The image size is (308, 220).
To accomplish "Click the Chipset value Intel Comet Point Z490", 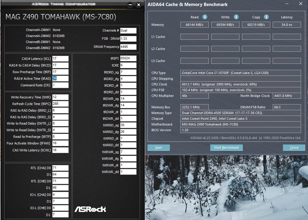I will coord(241,119).
